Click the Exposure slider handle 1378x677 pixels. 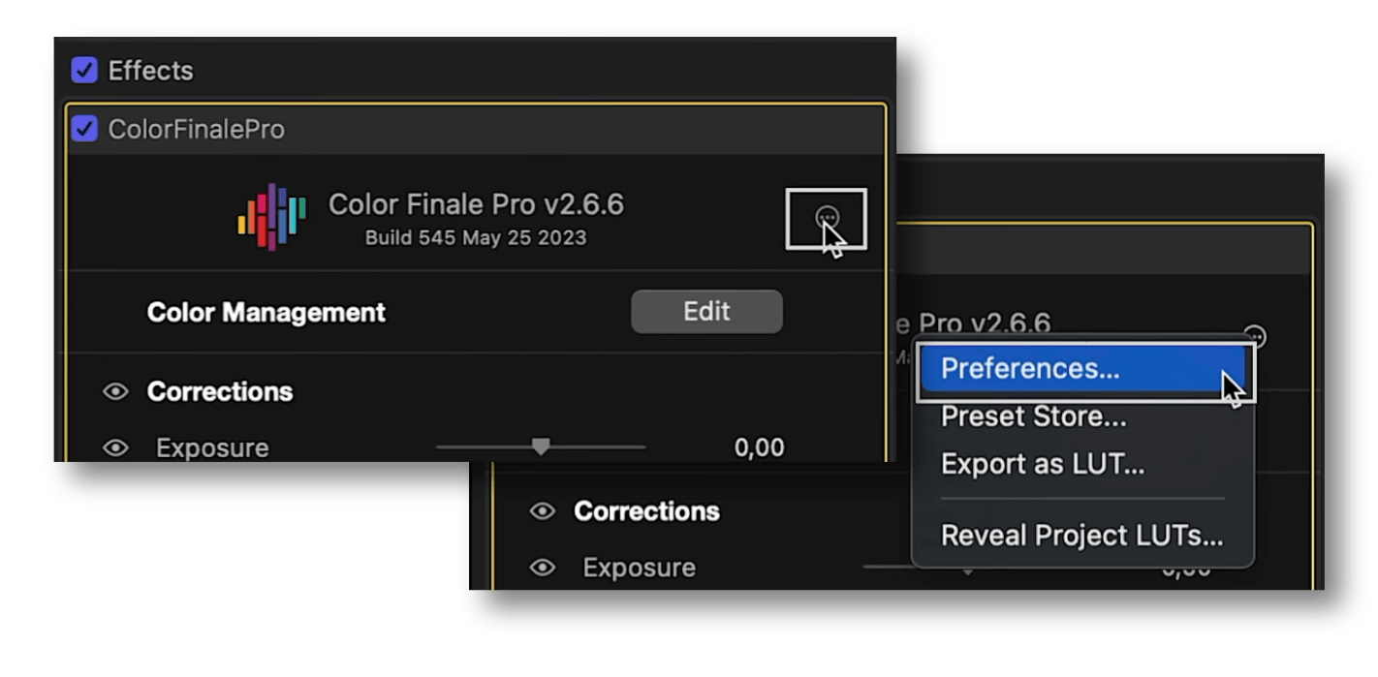(541, 446)
